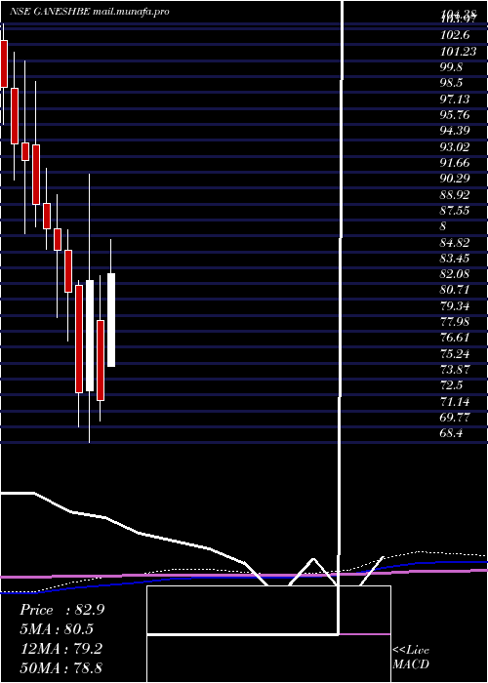Viewport: 488px width, 683px height.
Task: Click the 90.29 price axis label
Action: 455,179
